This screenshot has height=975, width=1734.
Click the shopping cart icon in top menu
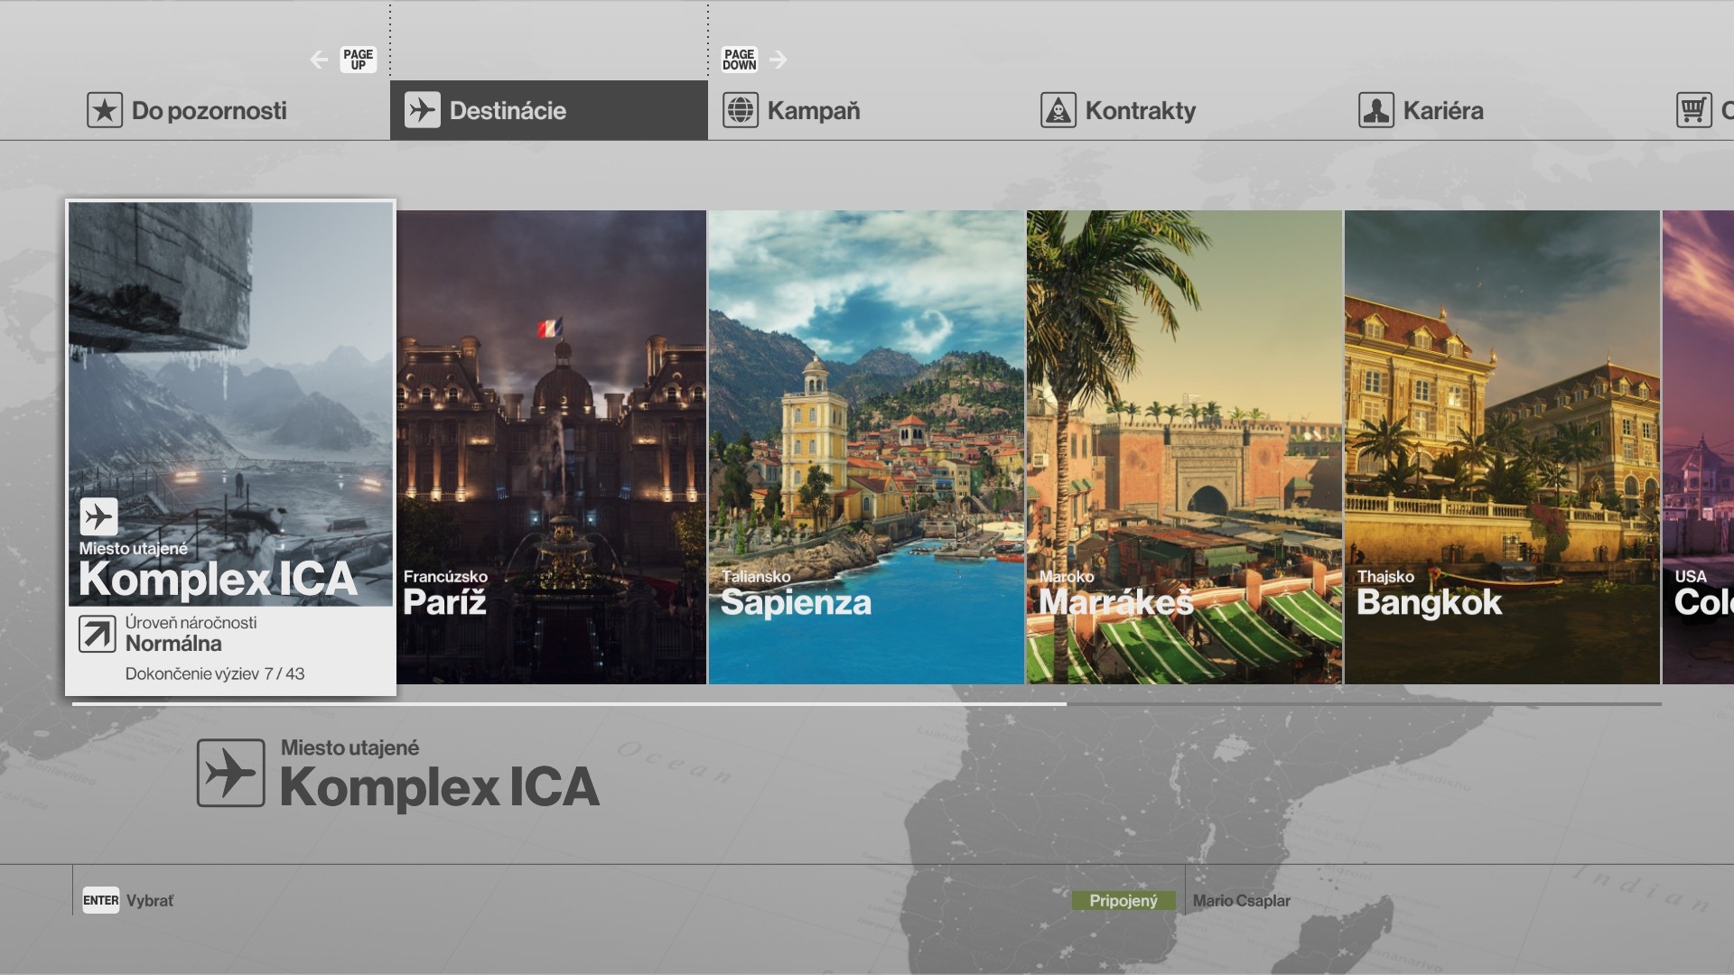click(1694, 110)
